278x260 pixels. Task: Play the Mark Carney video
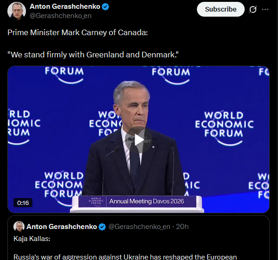point(138,139)
